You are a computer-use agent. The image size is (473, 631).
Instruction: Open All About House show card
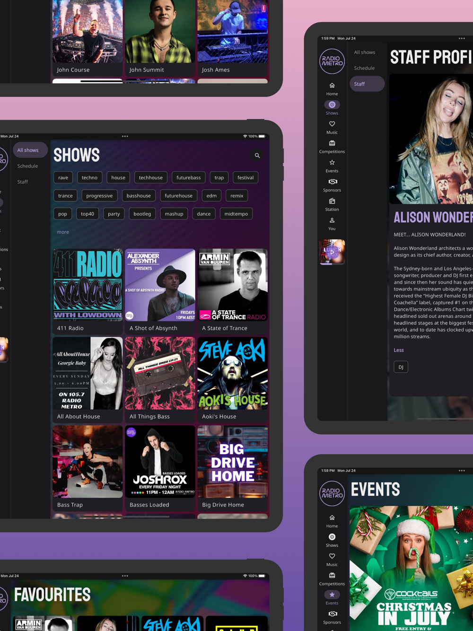88,380
